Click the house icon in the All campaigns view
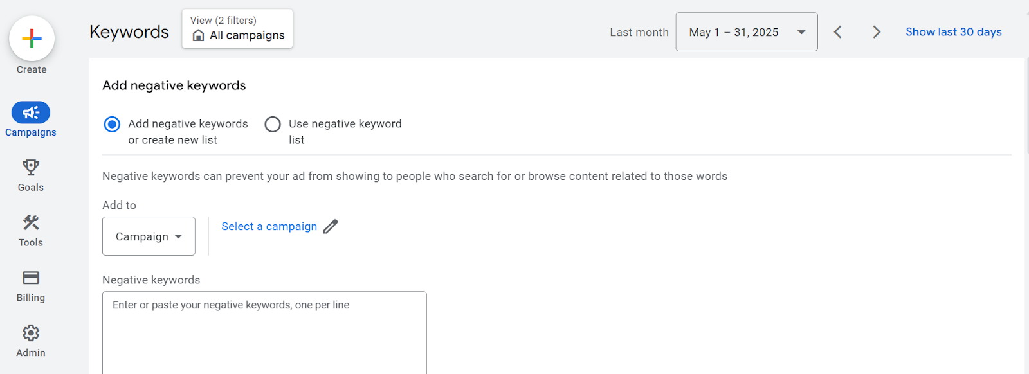Image resolution: width=1029 pixels, height=374 pixels. [199, 35]
